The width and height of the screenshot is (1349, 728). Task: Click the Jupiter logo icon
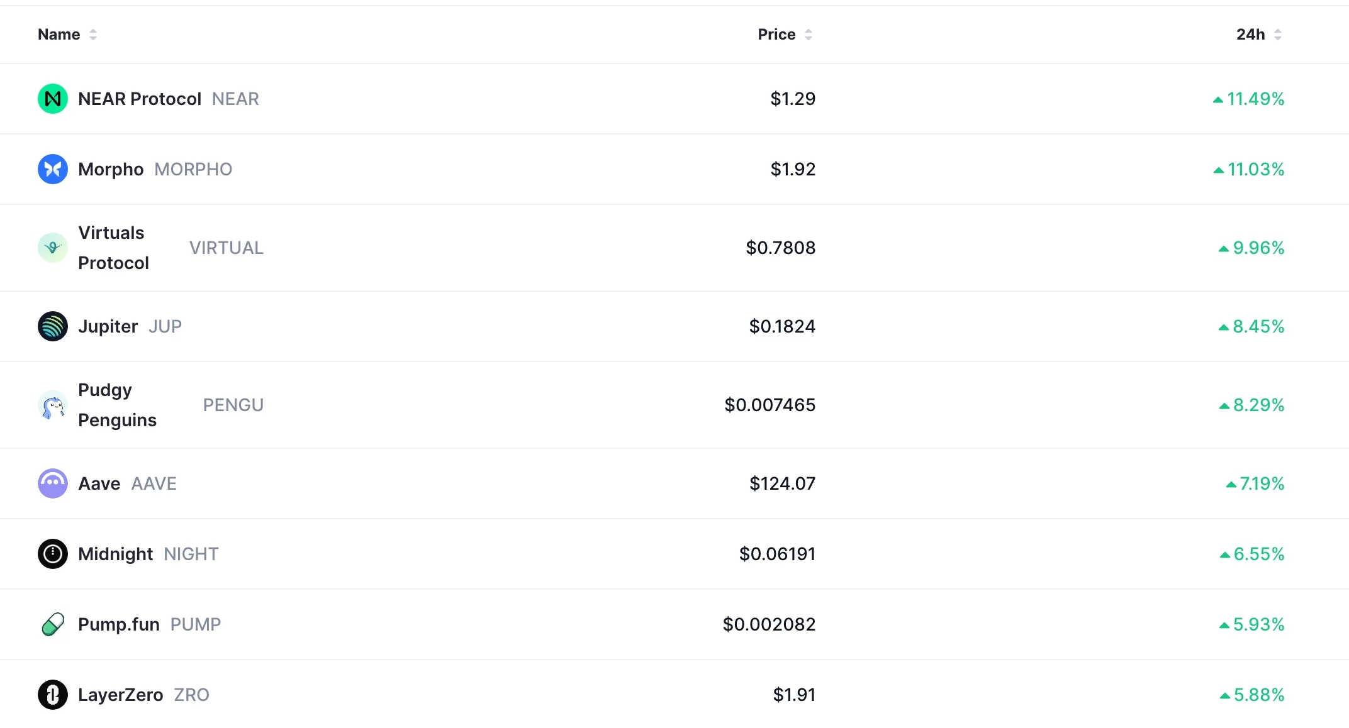click(53, 326)
